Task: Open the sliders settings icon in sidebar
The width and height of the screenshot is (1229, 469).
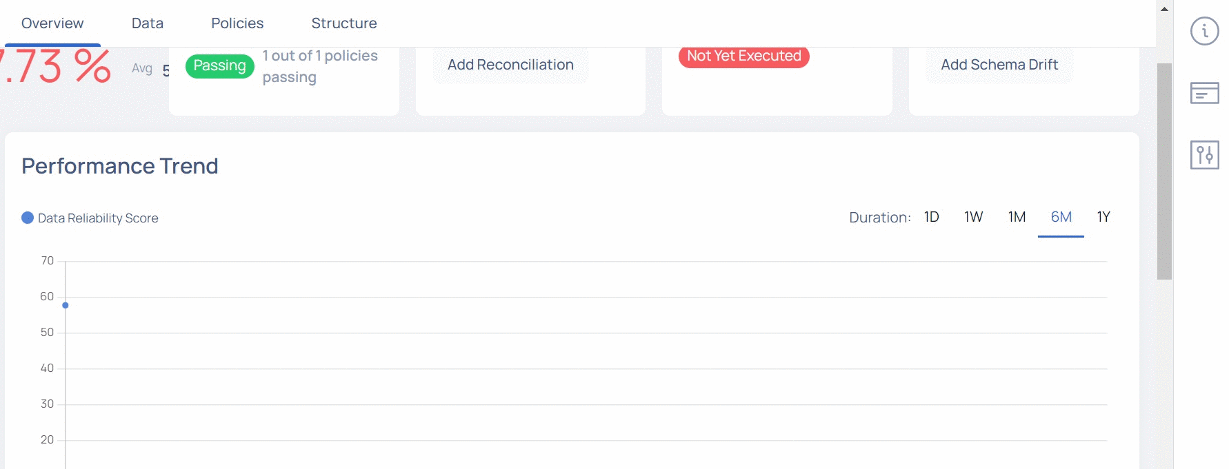Action: 1204,154
